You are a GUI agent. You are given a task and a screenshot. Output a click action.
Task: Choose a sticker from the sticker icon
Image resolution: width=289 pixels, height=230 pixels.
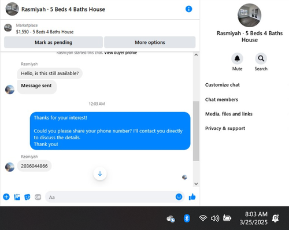[x=27, y=197]
